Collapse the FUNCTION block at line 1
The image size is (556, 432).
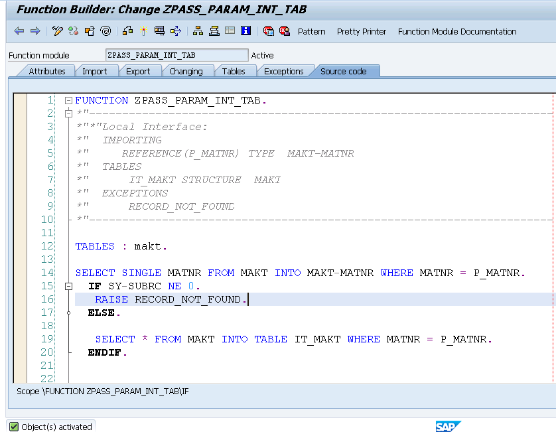pyautogui.click(x=68, y=100)
